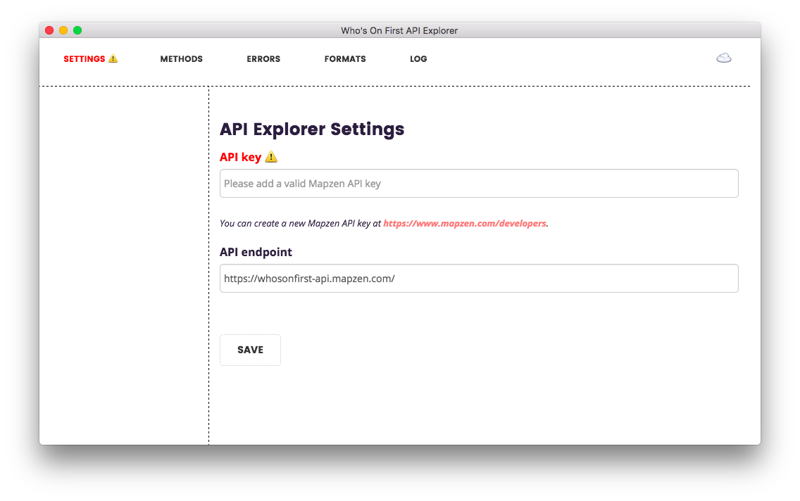This screenshot has height=501, width=800.
Task: Click the italic help text about creating a key
Action: (x=301, y=224)
